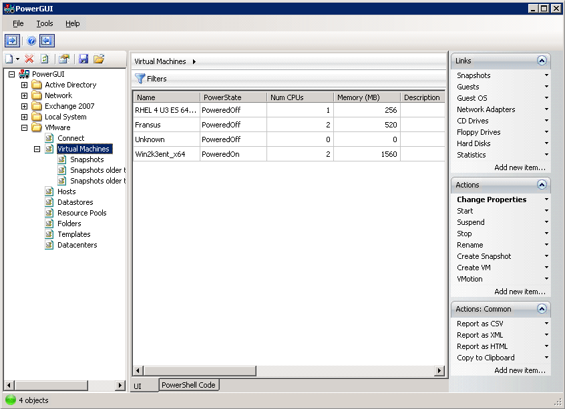
Task: Collapse the Virtual Machines tree node
Action: (x=37, y=149)
